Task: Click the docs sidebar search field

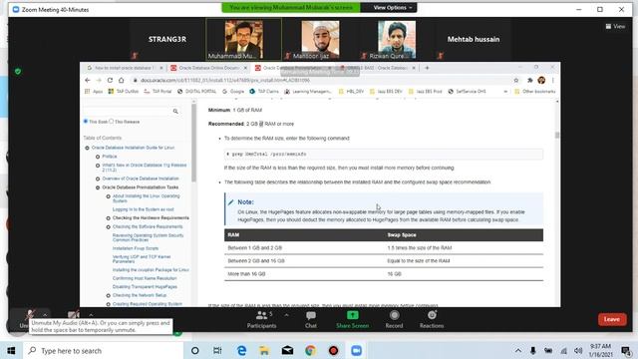Action: tap(127, 111)
